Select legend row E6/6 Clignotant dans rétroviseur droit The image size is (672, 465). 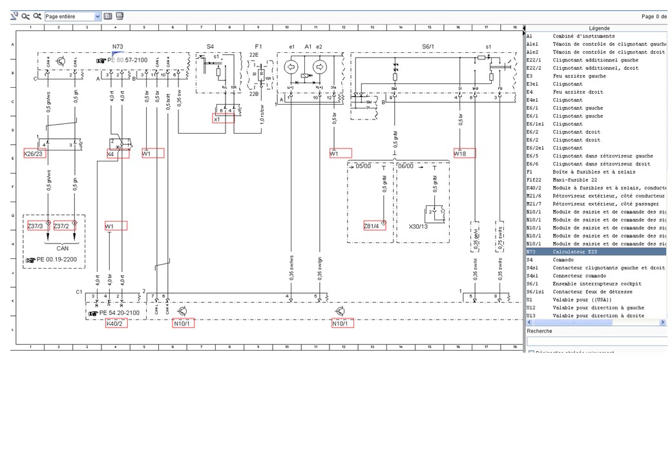pyautogui.click(x=596, y=164)
